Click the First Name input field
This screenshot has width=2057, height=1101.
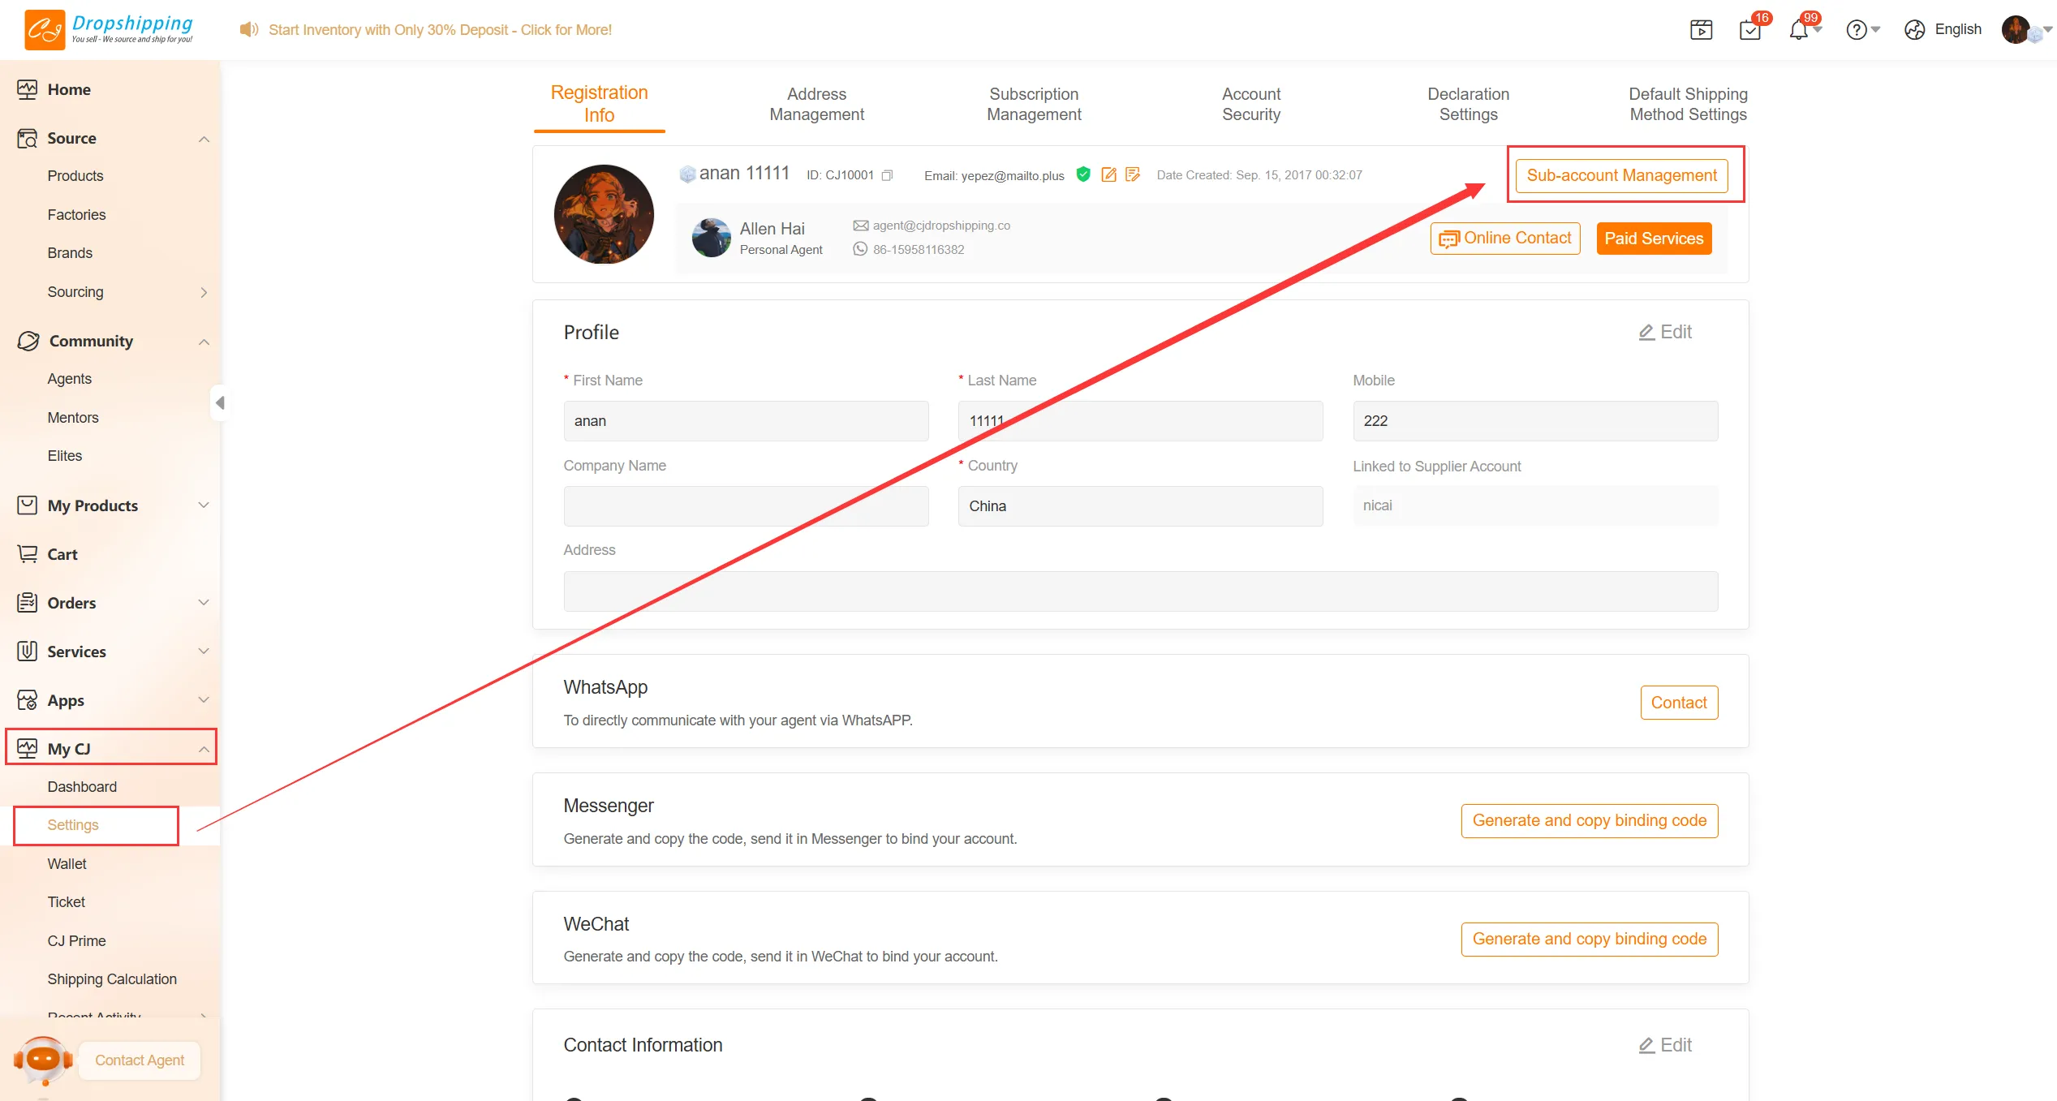tap(746, 421)
